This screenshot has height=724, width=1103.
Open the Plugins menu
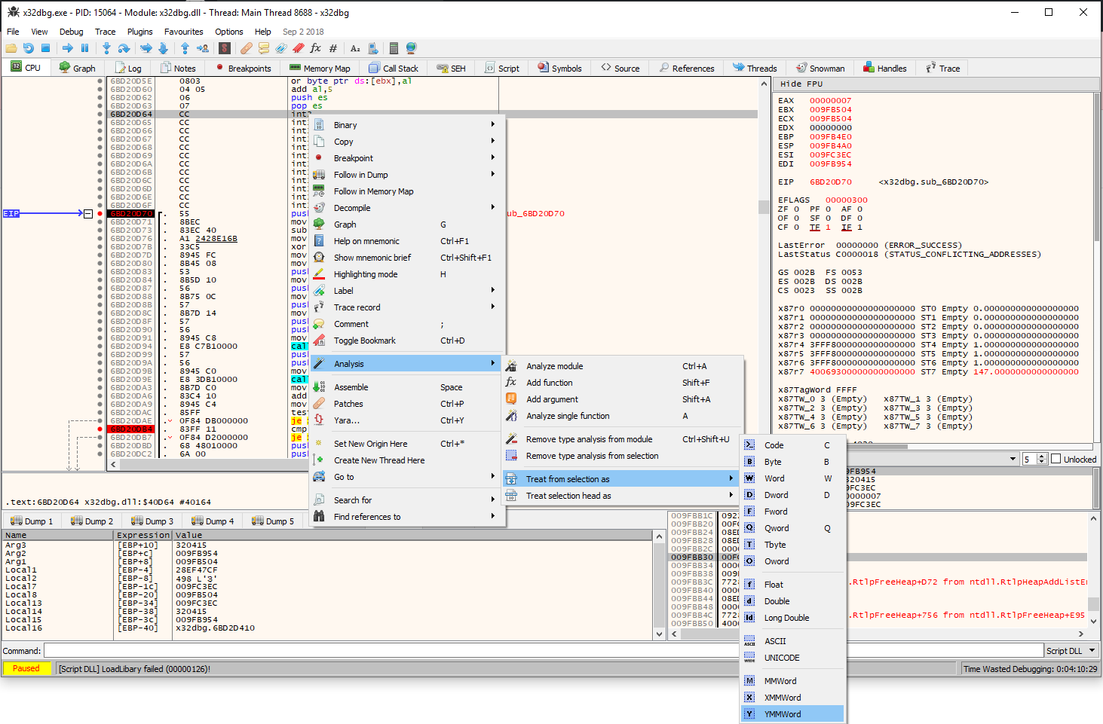pos(139,32)
